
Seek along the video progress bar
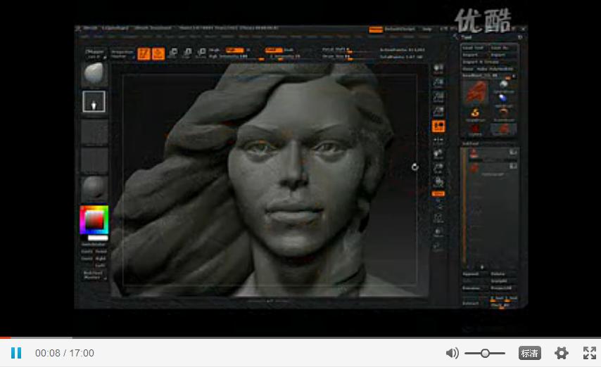click(300, 337)
